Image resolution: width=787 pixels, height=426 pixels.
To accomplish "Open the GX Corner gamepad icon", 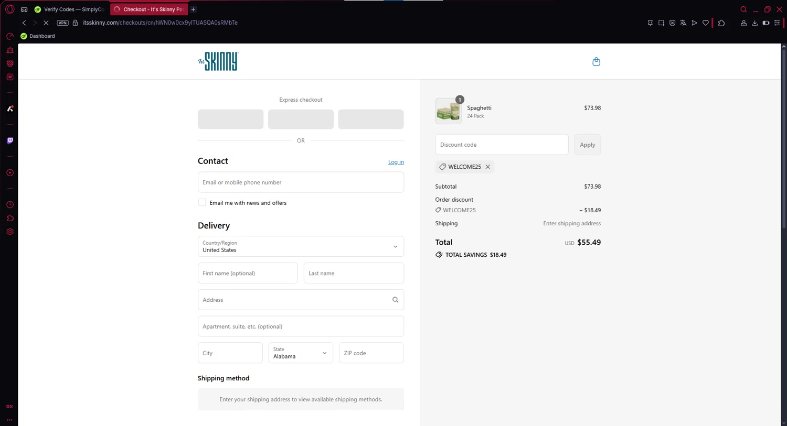I will (x=24, y=9).
